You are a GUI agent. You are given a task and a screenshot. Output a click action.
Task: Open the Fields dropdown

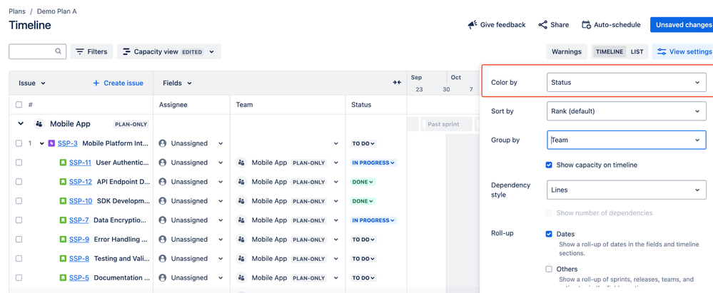pyautogui.click(x=177, y=83)
